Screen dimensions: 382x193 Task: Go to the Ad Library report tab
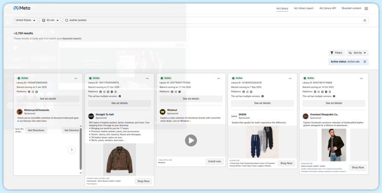[x=304, y=8]
